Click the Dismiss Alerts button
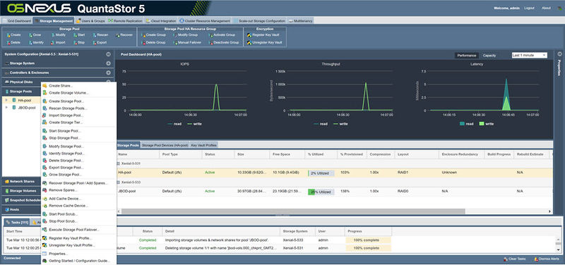565x265 pixels. point(547,259)
